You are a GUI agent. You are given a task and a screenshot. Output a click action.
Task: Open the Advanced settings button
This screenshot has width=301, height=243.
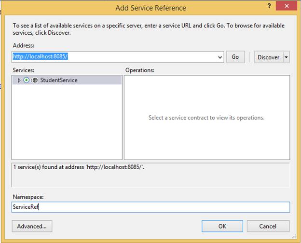(x=32, y=226)
